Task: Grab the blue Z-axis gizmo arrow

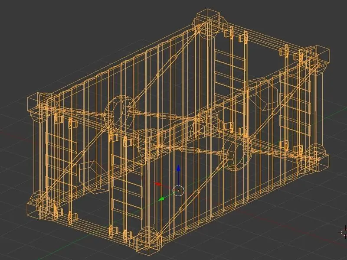Action: (178, 168)
